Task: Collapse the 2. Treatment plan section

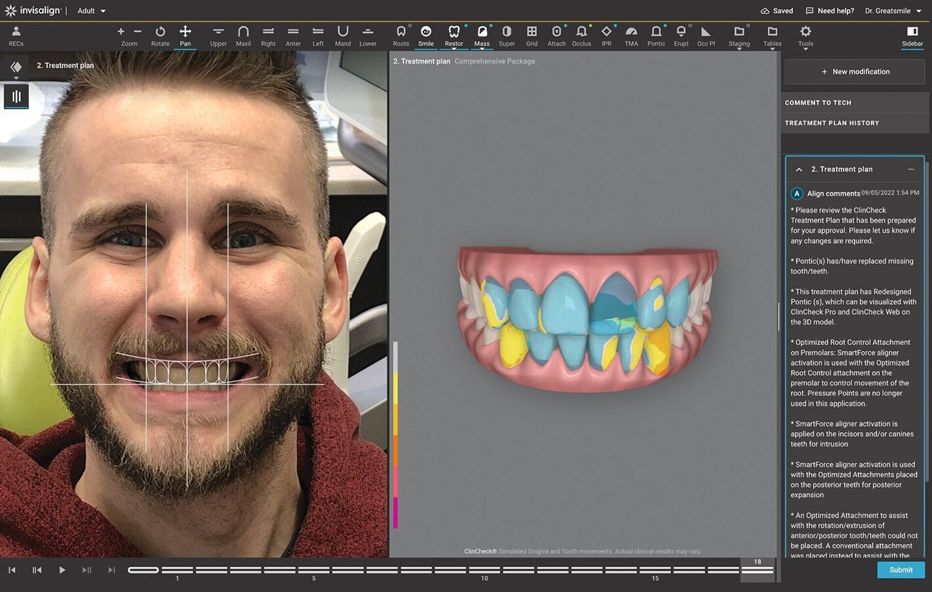Action: (799, 169)
